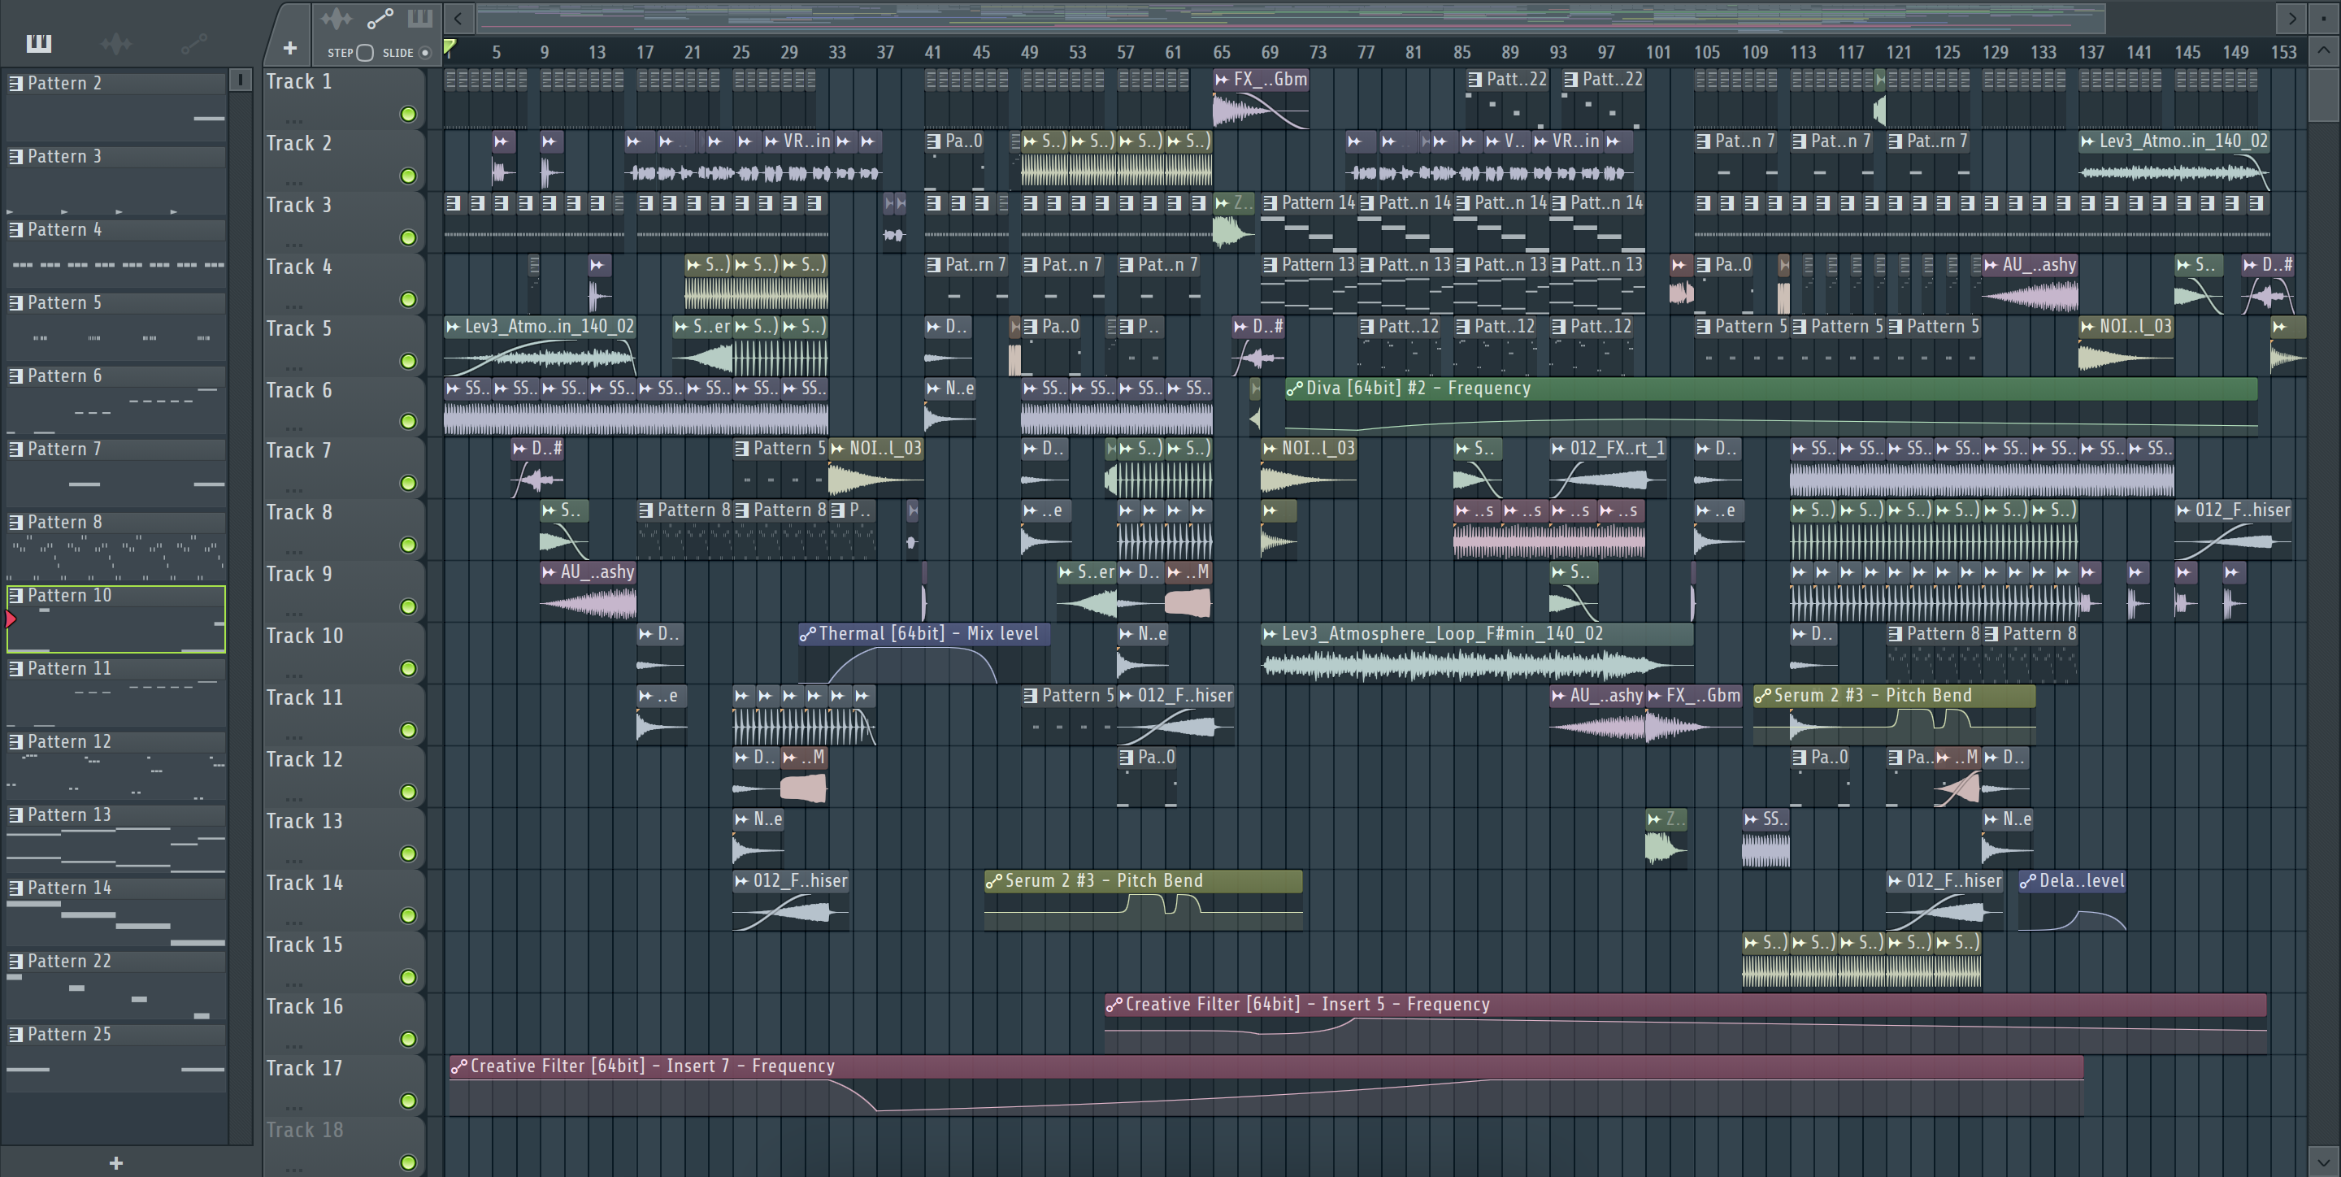Switch picker panel to automation clips tab

tap(193, 43)
